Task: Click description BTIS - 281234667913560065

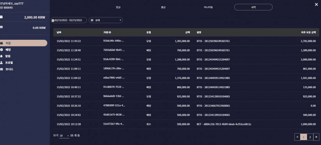Action: [213, 106]
